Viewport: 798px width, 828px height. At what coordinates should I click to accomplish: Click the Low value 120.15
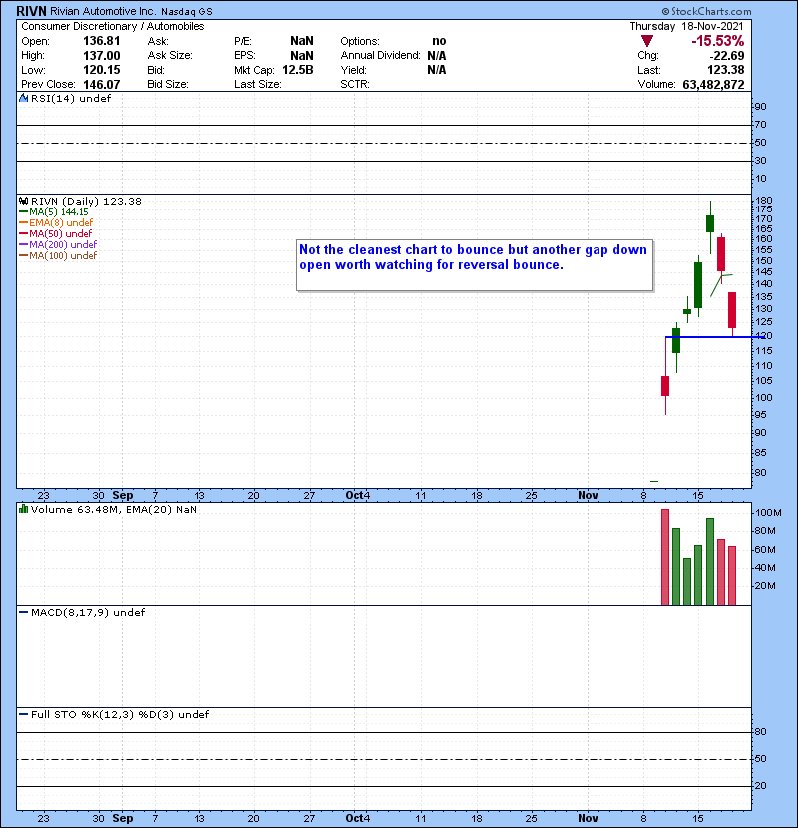pos(102,70)
